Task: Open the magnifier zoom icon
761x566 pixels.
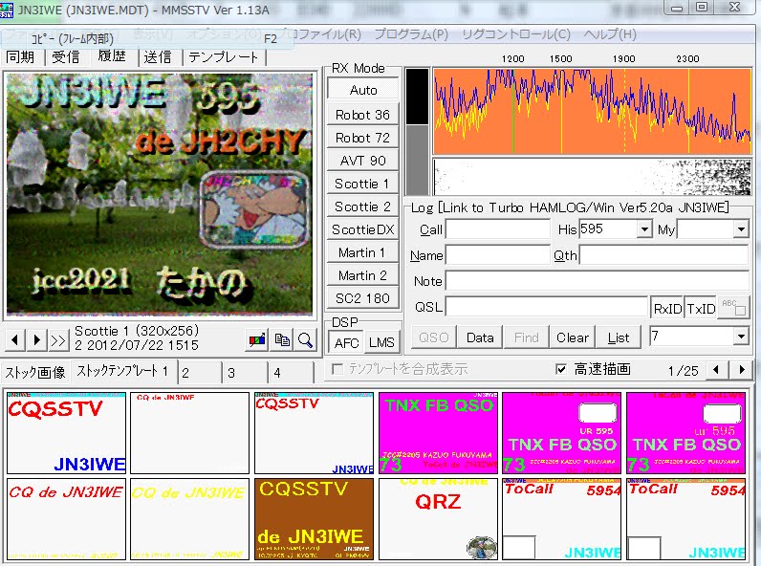Action: point(305,340)
